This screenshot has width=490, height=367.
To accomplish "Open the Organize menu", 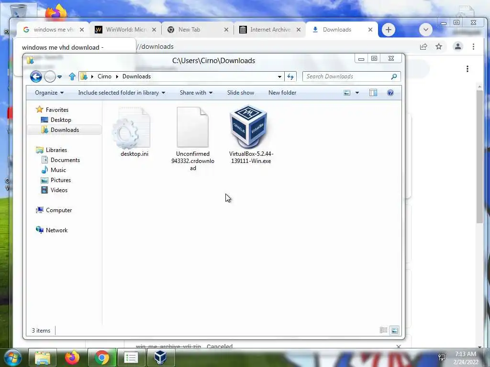I will click(49, 93).
